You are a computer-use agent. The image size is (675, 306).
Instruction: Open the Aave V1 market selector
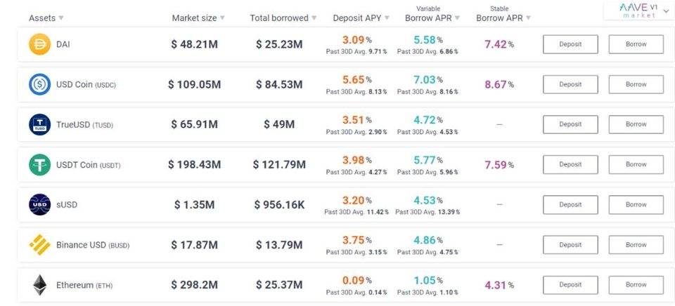(637, 10)
